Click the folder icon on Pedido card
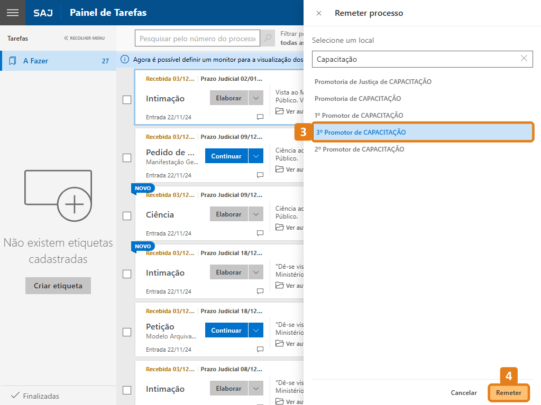Viewport: 541px width, 405px height. (x=279, y=169)
